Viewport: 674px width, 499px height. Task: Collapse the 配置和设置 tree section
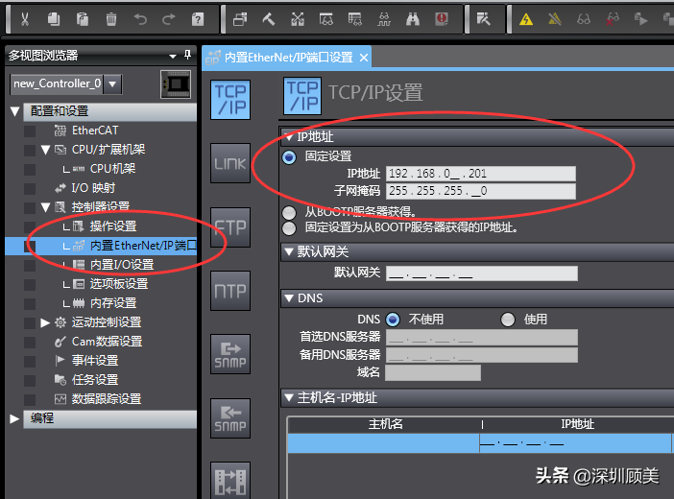[x=15, y=111]
